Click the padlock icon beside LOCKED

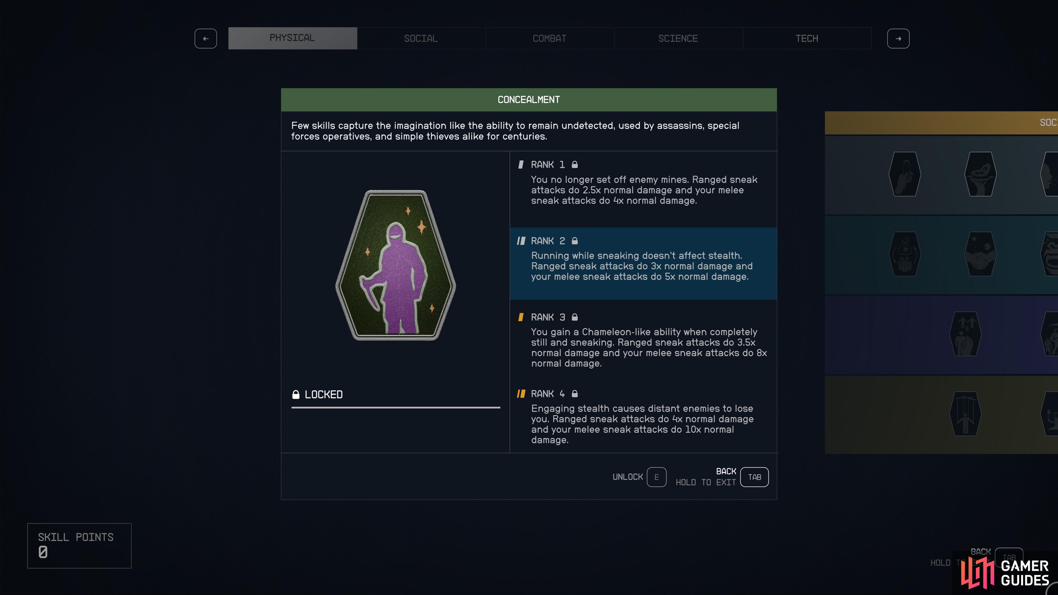pyautogui.click(x=296, y=395)
